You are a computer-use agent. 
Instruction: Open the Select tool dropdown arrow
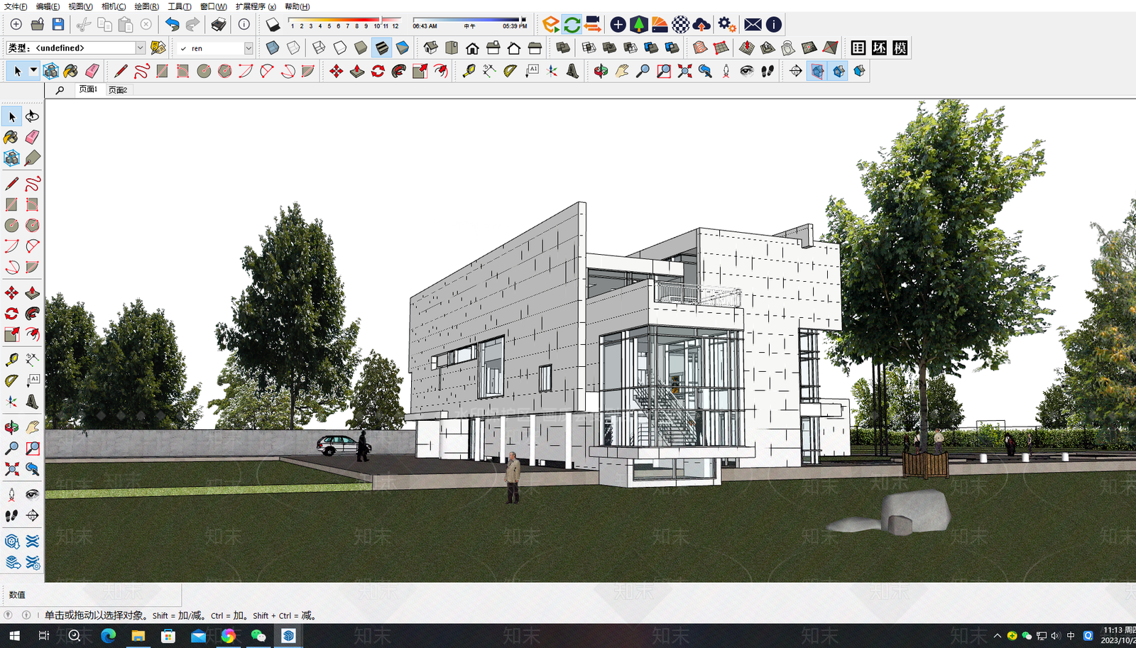[x=33, y=71]
